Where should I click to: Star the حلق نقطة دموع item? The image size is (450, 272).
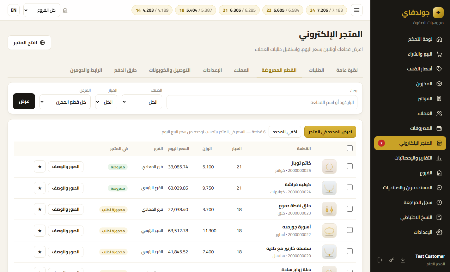coord(40,209)
